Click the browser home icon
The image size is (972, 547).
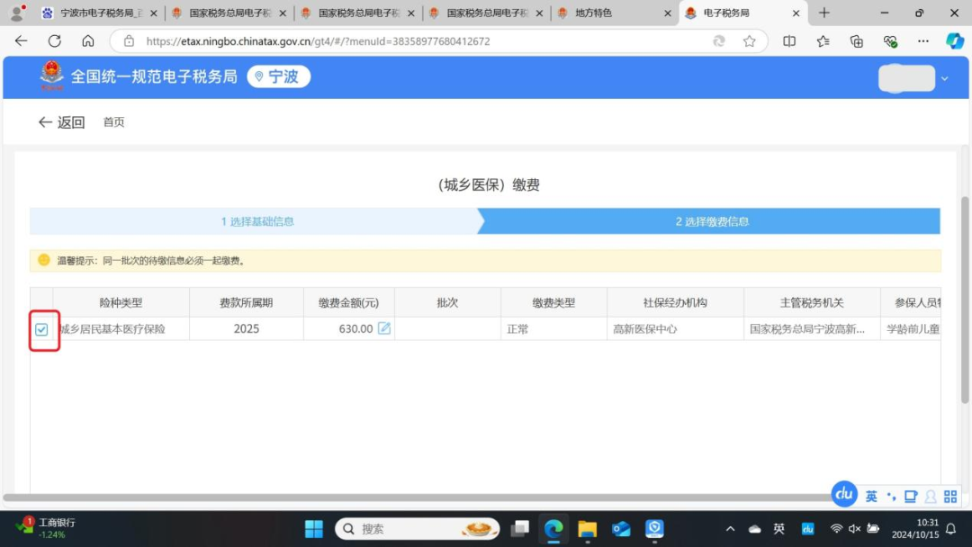point(88,41)
